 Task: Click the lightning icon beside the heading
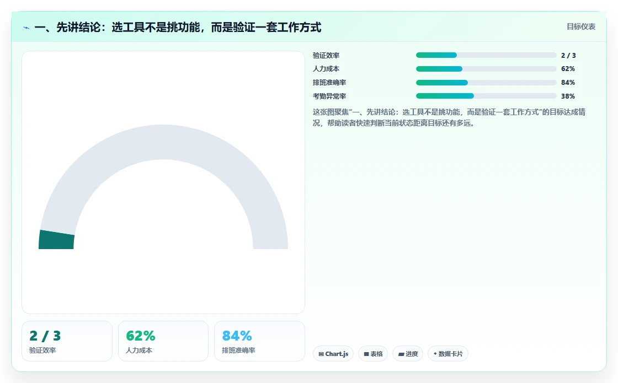pyautogui.click(x=26, y=28)
